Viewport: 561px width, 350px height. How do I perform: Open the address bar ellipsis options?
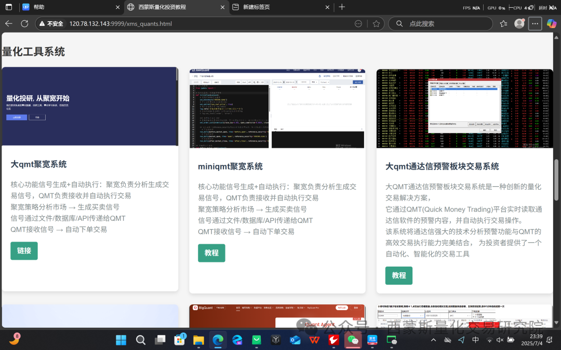[358, 23]
